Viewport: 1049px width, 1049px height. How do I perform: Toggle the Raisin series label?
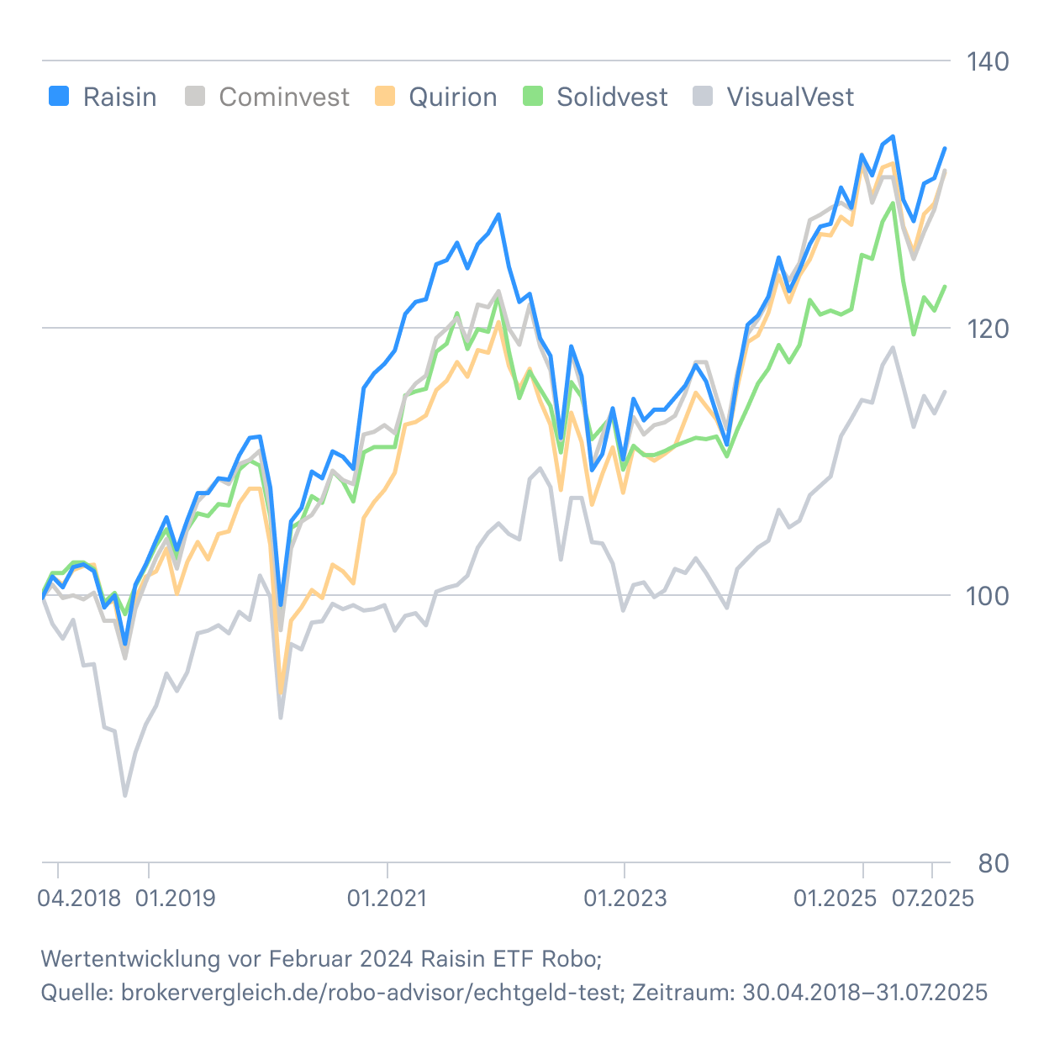coord(120,98)
